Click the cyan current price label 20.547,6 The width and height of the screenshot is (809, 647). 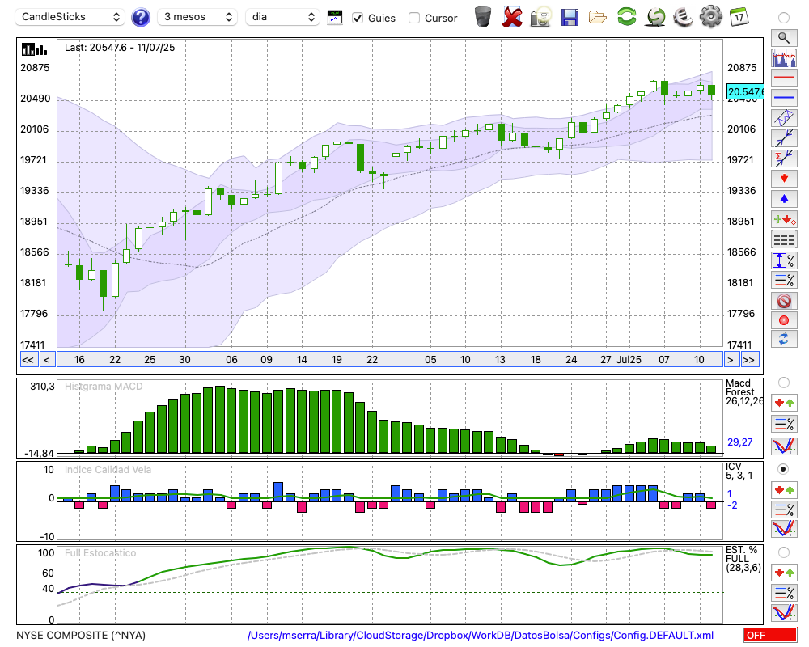point(744,92)
